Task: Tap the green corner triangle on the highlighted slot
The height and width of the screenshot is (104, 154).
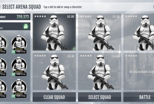Action: pyautogui.click(x=74, y=49)
